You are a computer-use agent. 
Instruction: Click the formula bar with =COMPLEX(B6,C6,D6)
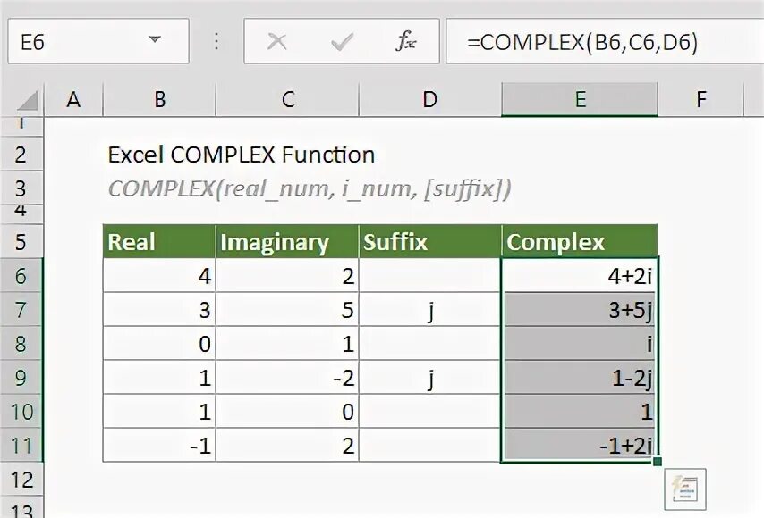tap(605, 41)
